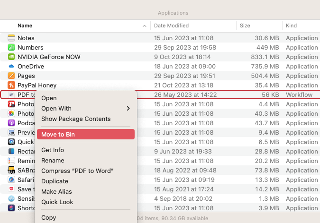Click the QuickTime Player icon
The image size is (320, 223).
(x=11, y=142)
